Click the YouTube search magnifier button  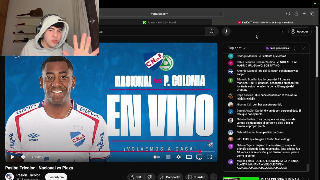pyautogui.click(x=211, y=31)
